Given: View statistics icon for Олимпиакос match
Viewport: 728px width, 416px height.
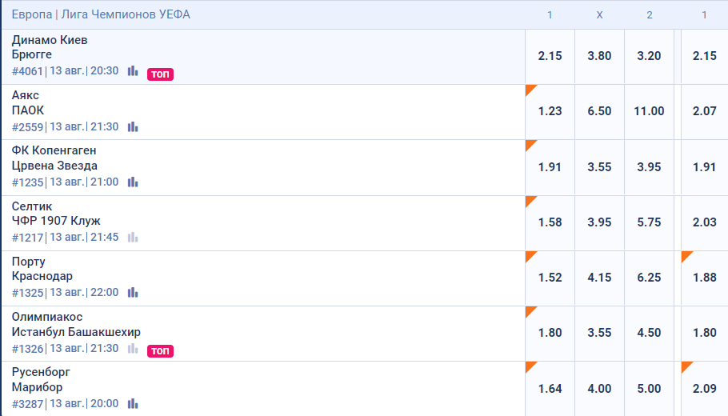Looking at the screenshot, I should 133,349.
